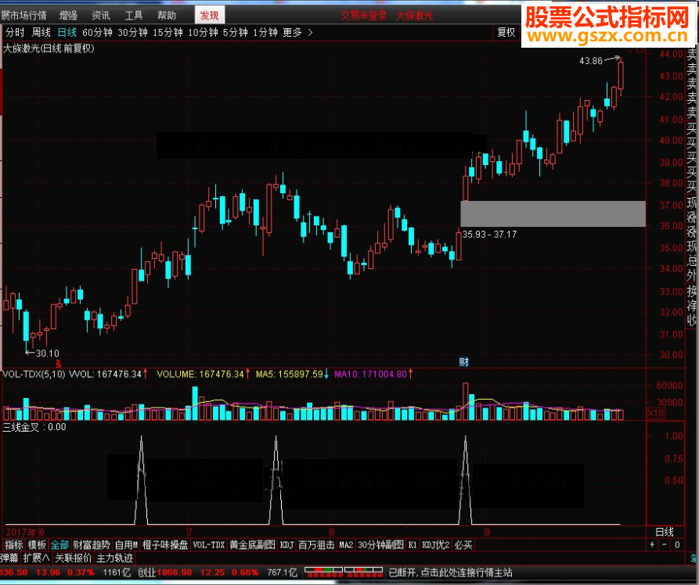This screenshot has height=585, width=699.
Task: Expand the 更多 periods dropdown
Action: (293, 33)
